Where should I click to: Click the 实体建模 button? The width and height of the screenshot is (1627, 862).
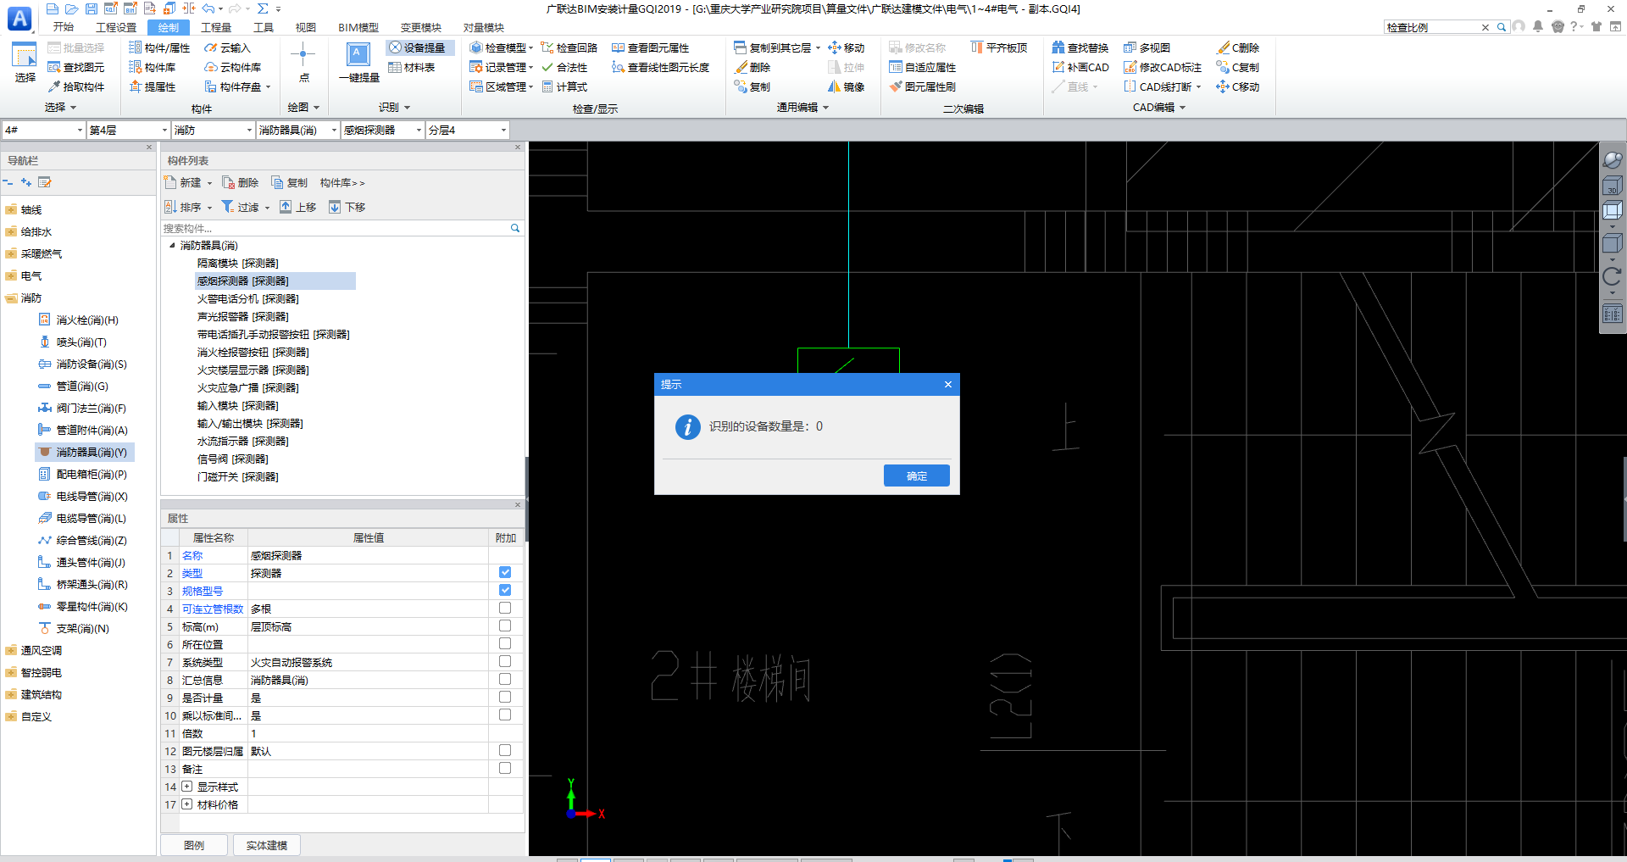pyautogui.click(x=267, y=846)
